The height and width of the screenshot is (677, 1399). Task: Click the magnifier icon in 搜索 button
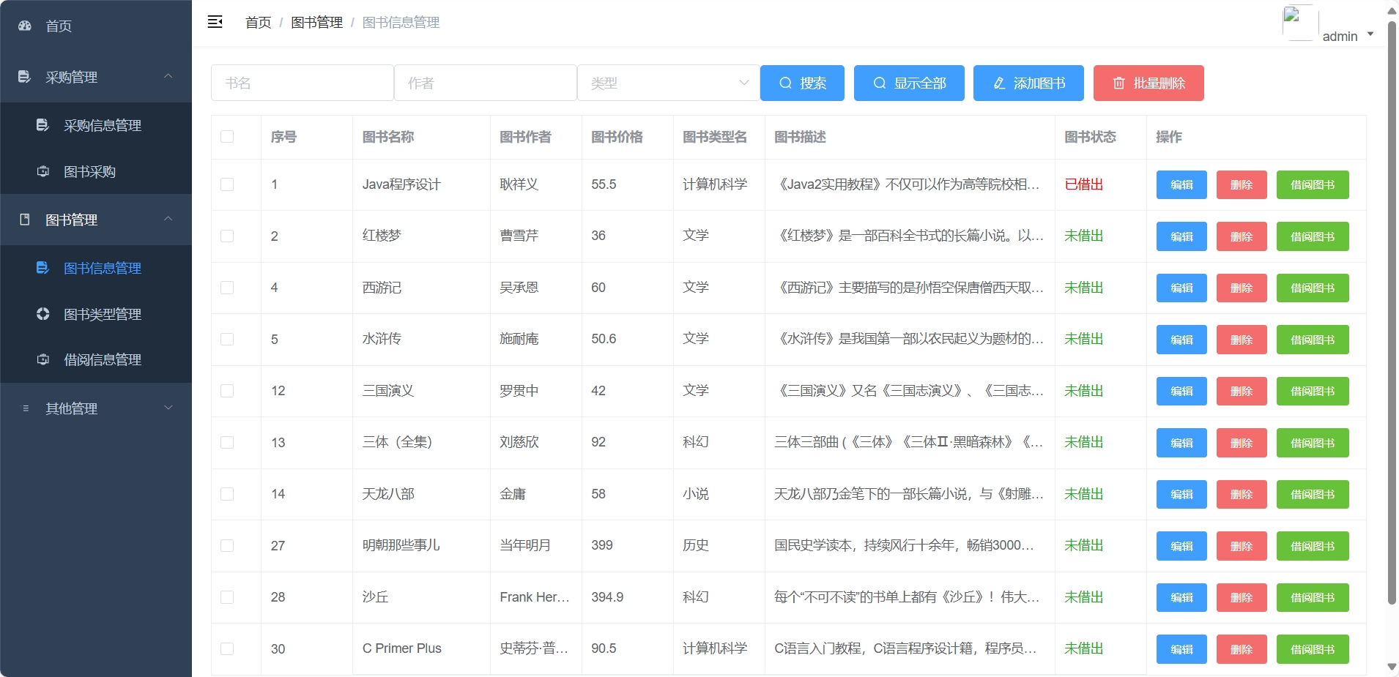click(785, 83)
